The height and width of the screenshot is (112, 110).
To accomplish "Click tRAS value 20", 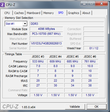I will point(38,80).
